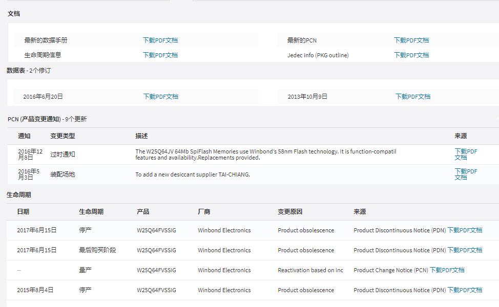Download PDN PDF for 2017年6月15日 停产 row
Image resolution: width=499 pixels, height=307 pixels.
point(465,230)
